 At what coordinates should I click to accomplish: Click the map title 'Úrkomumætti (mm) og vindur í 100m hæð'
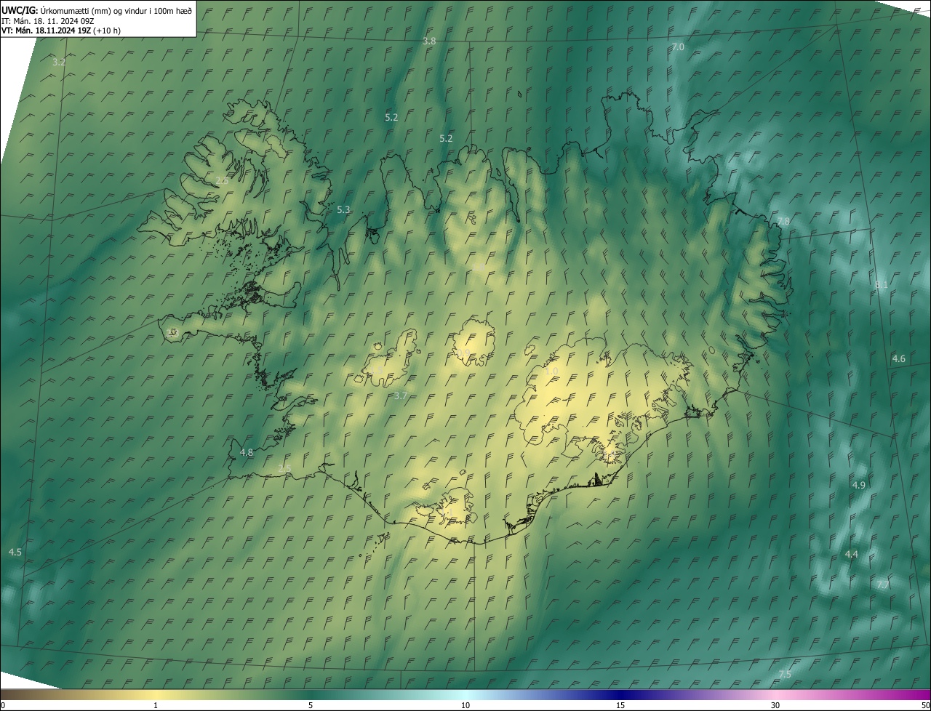coord(116,9)
